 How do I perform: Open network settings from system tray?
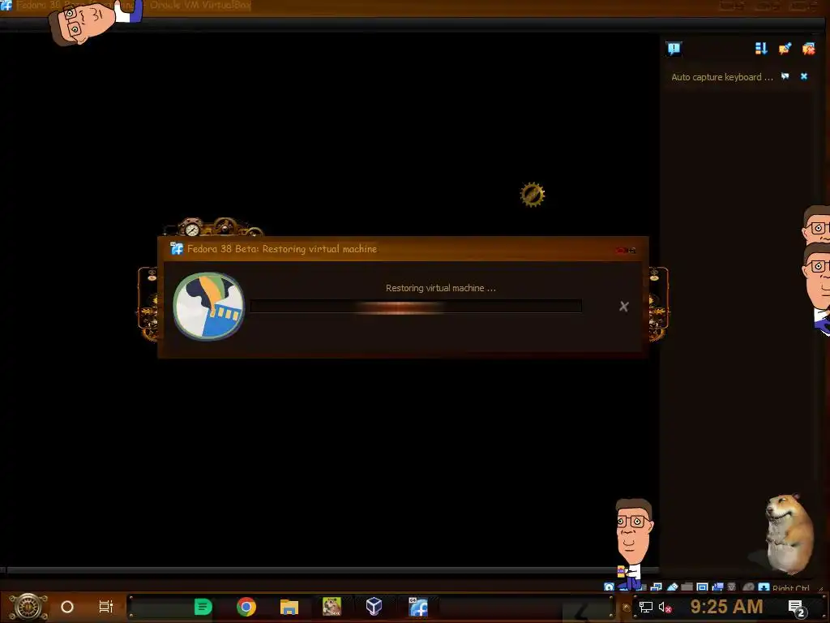pyautogui.click(x=646, y=607)
